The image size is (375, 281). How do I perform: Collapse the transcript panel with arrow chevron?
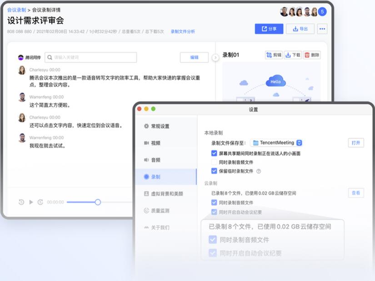pos(215,58)
